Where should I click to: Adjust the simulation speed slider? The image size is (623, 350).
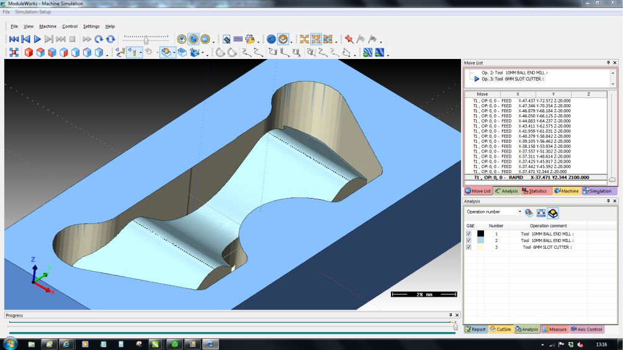point(146,39)
